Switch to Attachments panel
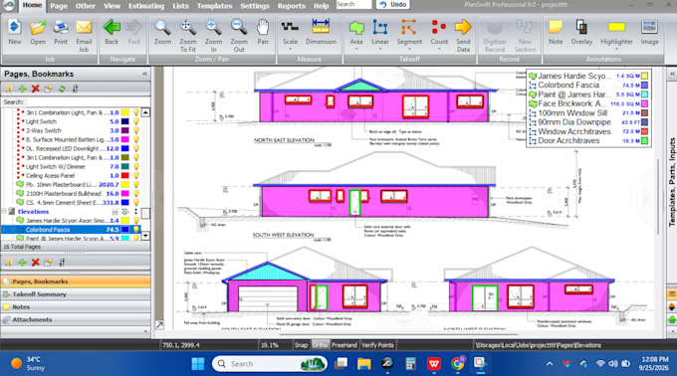 tap(76, 319)
